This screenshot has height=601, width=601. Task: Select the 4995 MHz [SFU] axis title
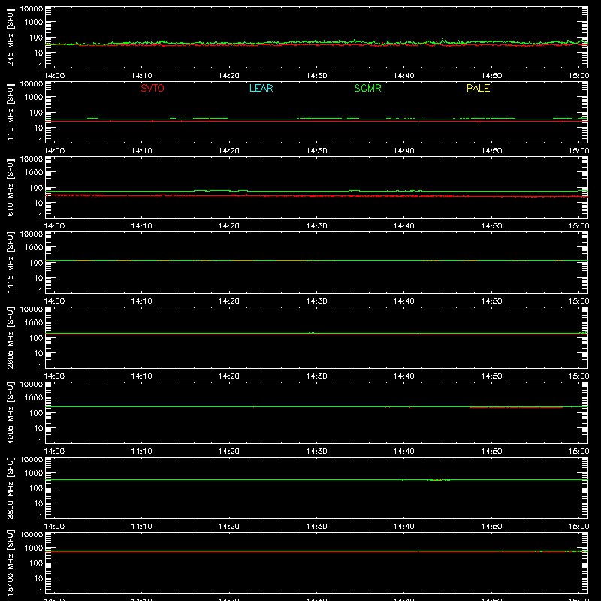click(11, 412)
